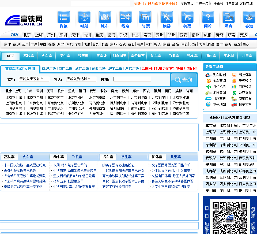Expand 更多 in the rail lines row
This screenshot has height=234, width=257.
(x=246, y=44)
